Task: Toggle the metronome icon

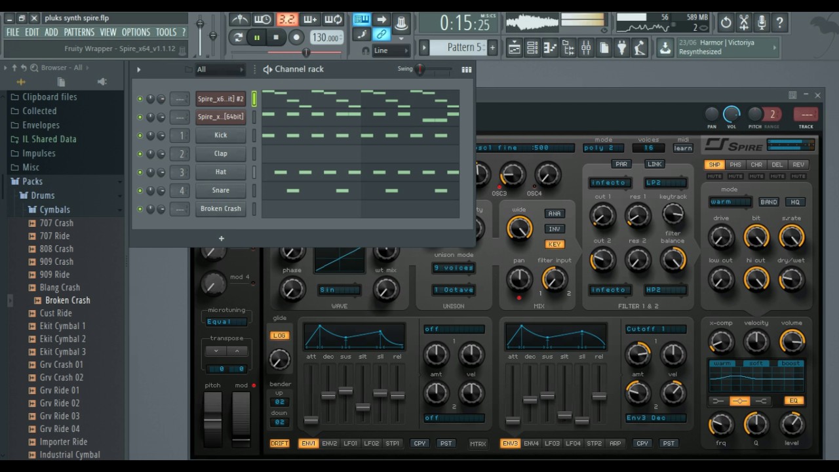Action: pos(239,19)
